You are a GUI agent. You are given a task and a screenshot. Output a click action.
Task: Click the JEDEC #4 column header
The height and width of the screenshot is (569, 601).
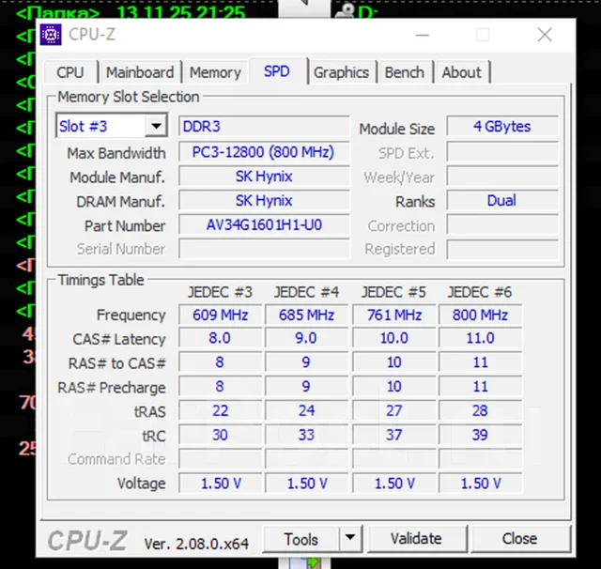306,292
